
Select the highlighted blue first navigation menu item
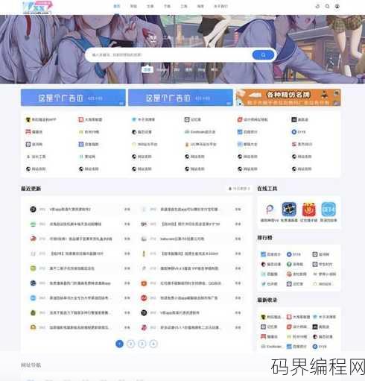click(x=117, y=6)
